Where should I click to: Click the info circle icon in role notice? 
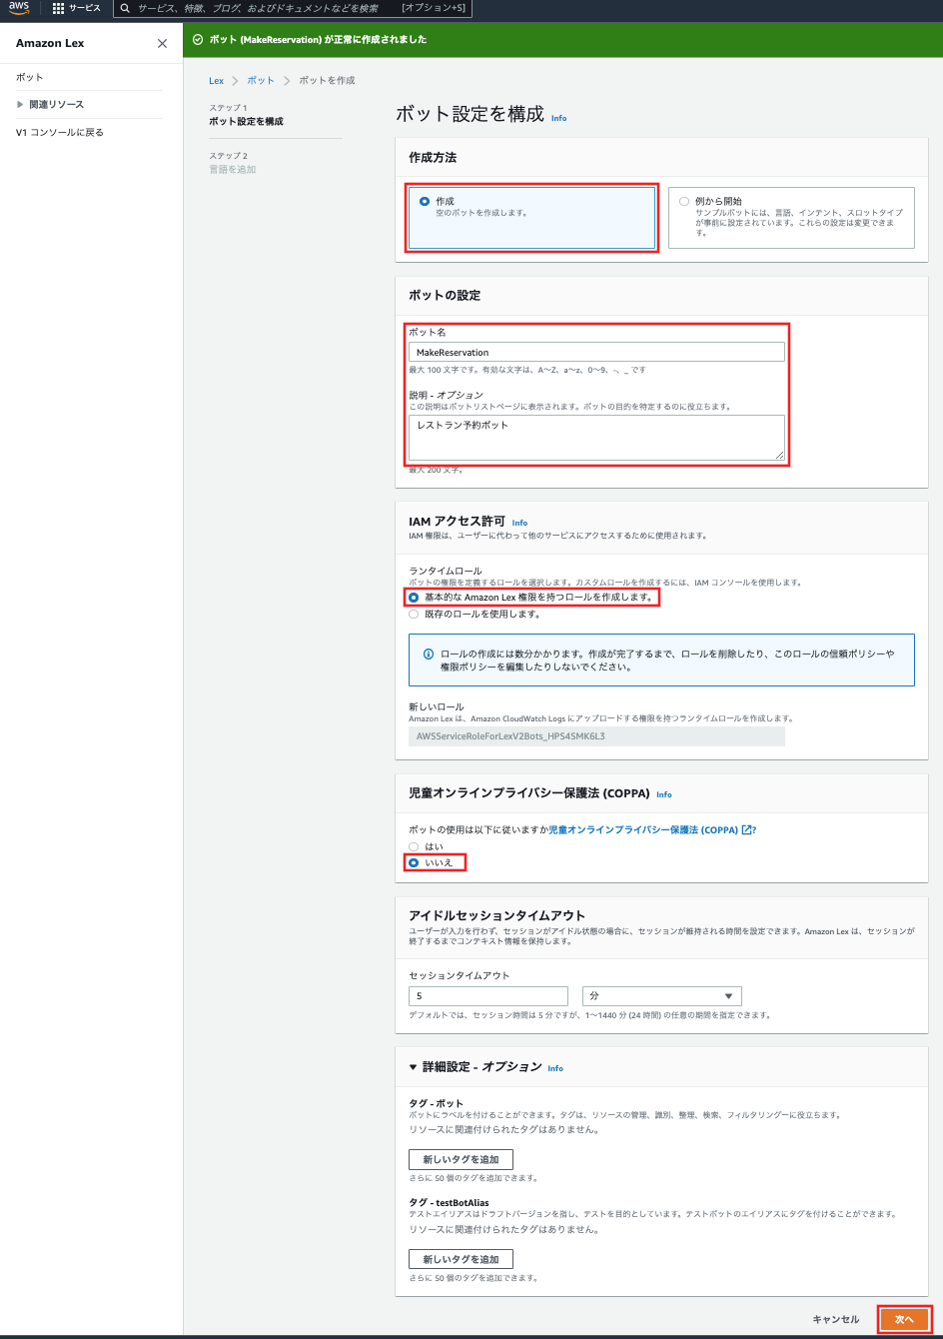point(429,654)
